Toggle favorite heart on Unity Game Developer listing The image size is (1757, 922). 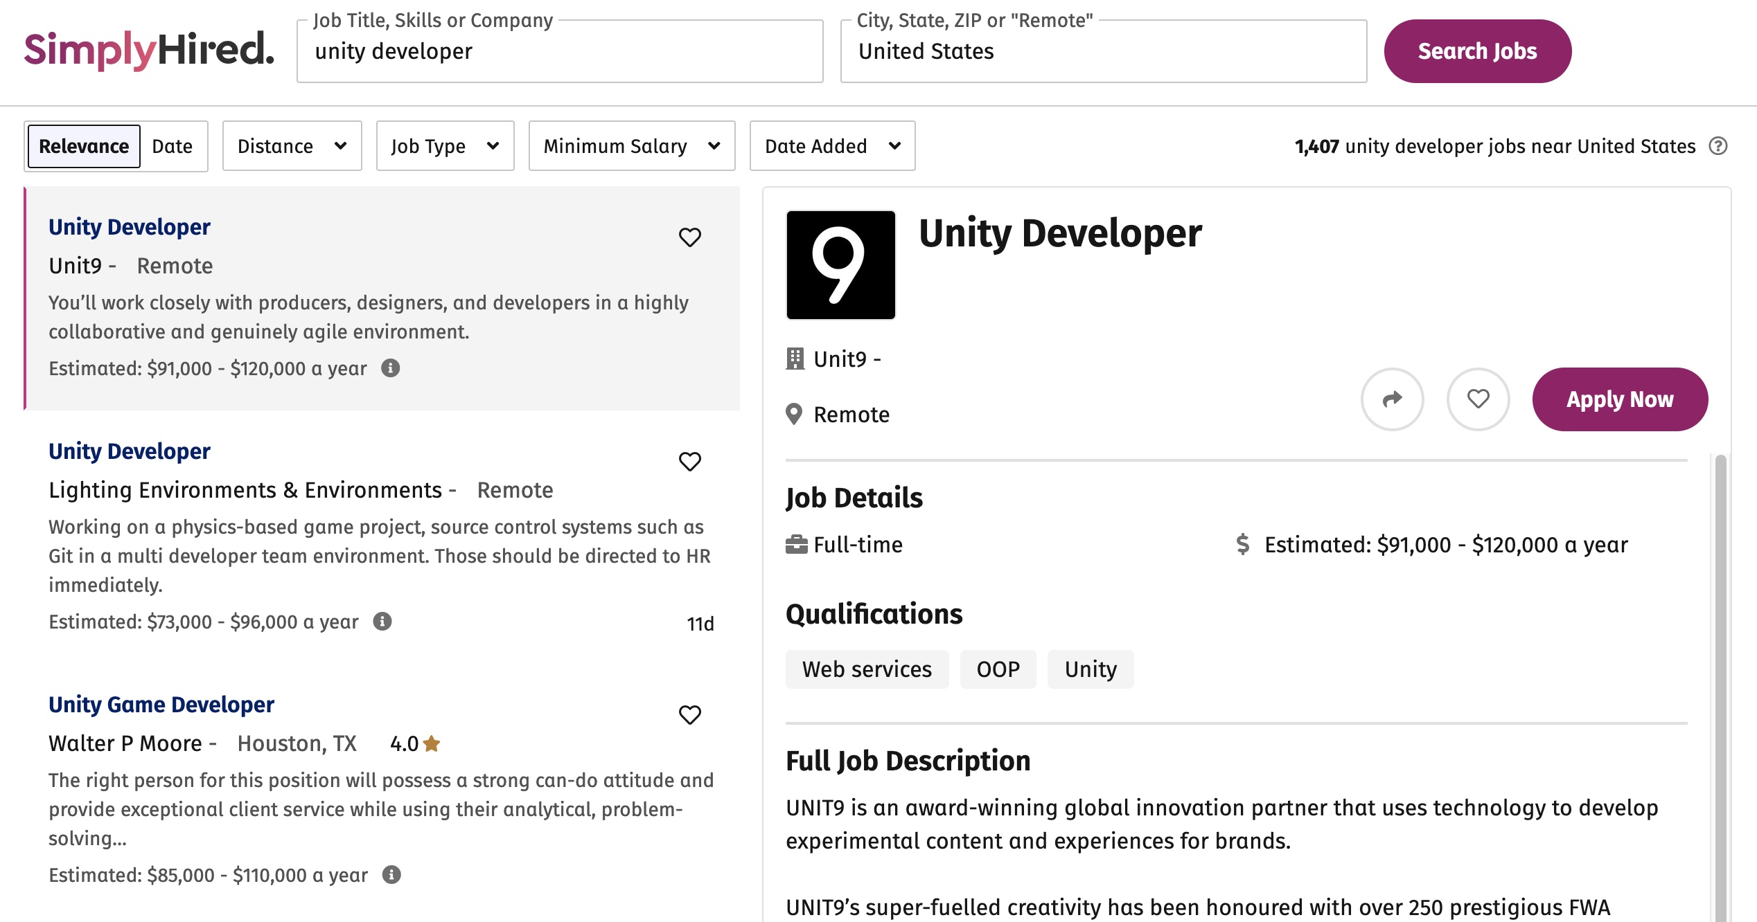tap(689, 716)
